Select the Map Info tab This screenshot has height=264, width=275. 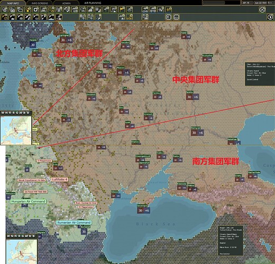(13, 3)
